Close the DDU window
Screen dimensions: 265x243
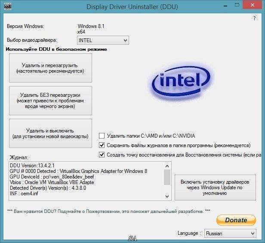point(253,5)
